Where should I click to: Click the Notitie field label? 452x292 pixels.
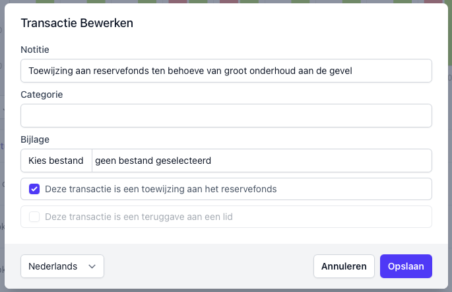35,50
